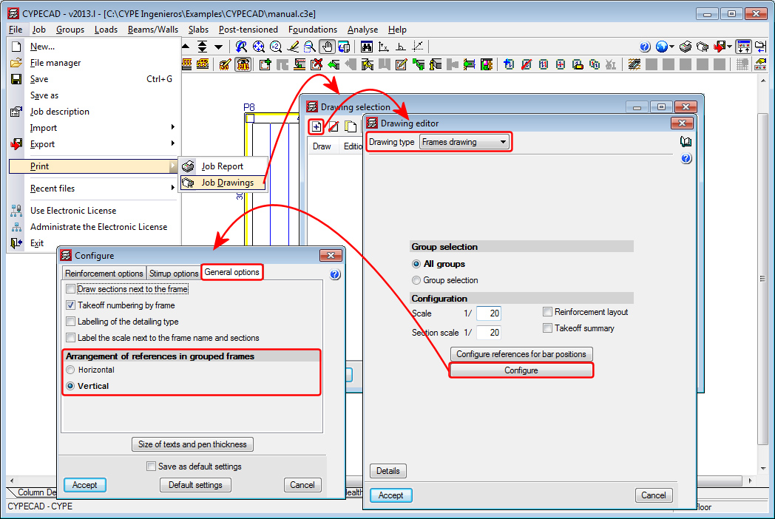Select the Horizontal arrangement radio button
The height and width of the screenshot is (519, 775).
coord(71,370)
